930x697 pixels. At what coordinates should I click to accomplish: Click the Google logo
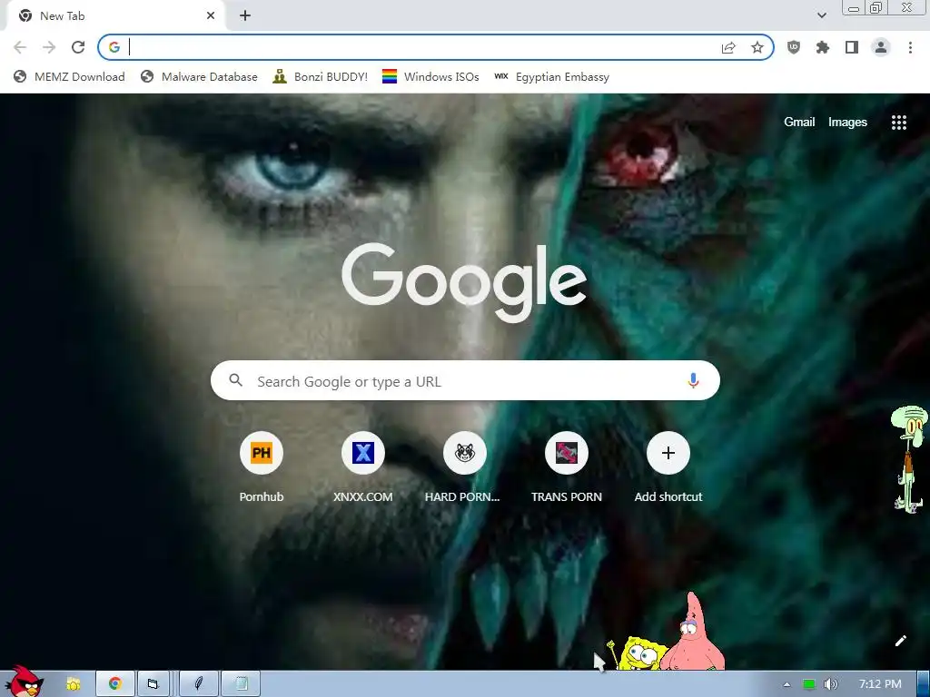(x=464, y=283)
